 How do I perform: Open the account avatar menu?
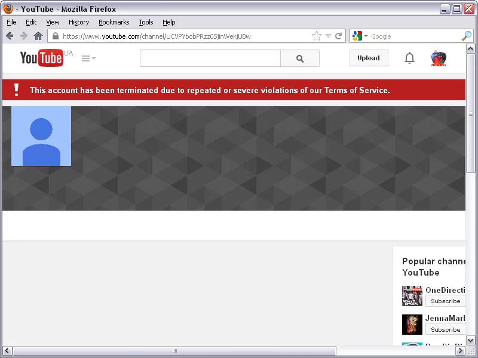439,58
